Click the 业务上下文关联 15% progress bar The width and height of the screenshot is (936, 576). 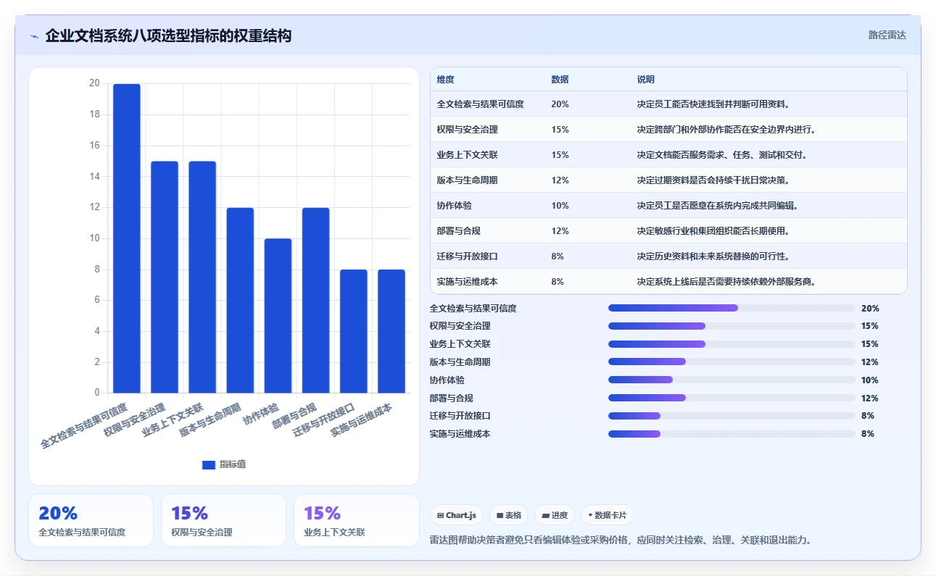(732, 344)
